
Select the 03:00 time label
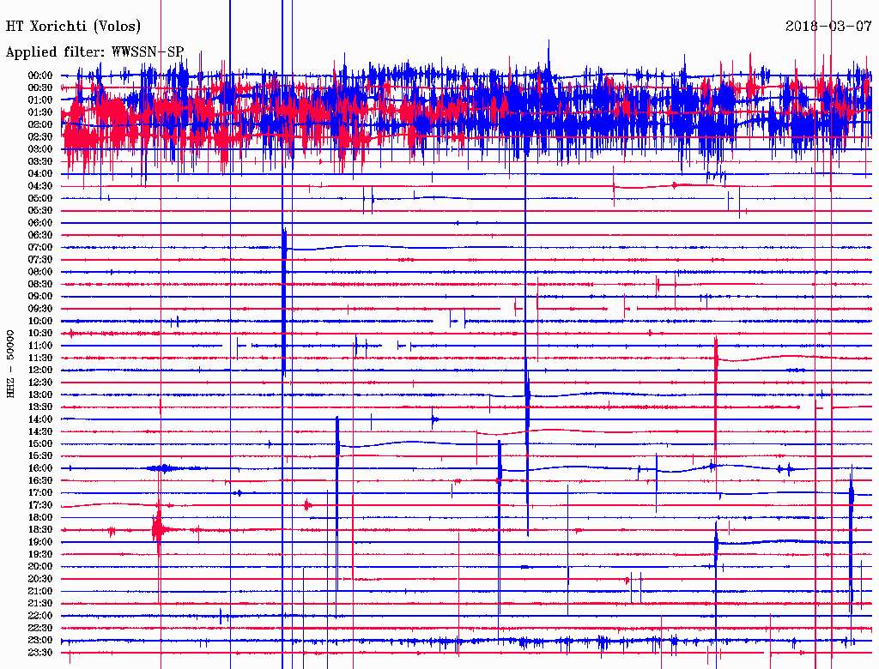click(40, 149)
